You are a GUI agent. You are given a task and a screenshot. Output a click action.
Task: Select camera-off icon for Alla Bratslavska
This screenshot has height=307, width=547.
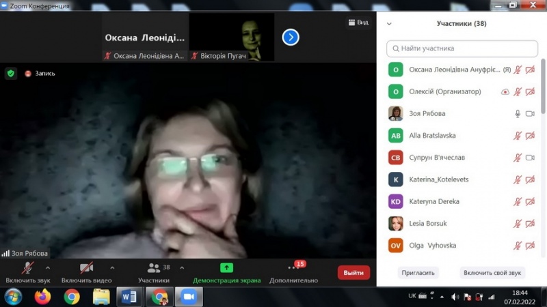(x=530, y=135)
